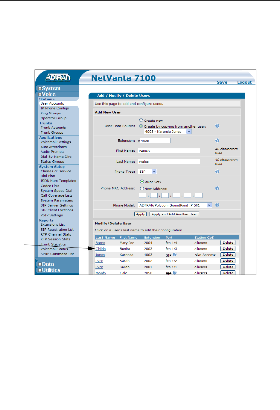Image resolution: width=280 pixels, height=410 pixels.
Task: Open Audio Prompts page
Action: tap(52, 152)
